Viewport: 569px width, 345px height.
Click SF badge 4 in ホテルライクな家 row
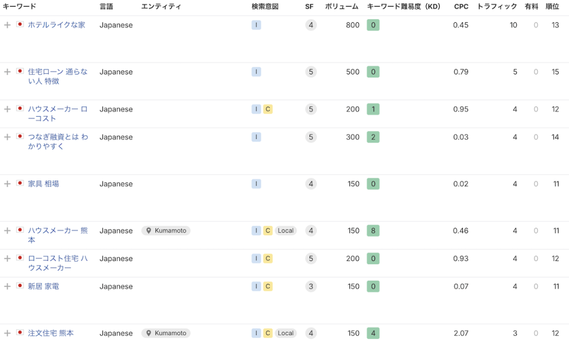311,25
